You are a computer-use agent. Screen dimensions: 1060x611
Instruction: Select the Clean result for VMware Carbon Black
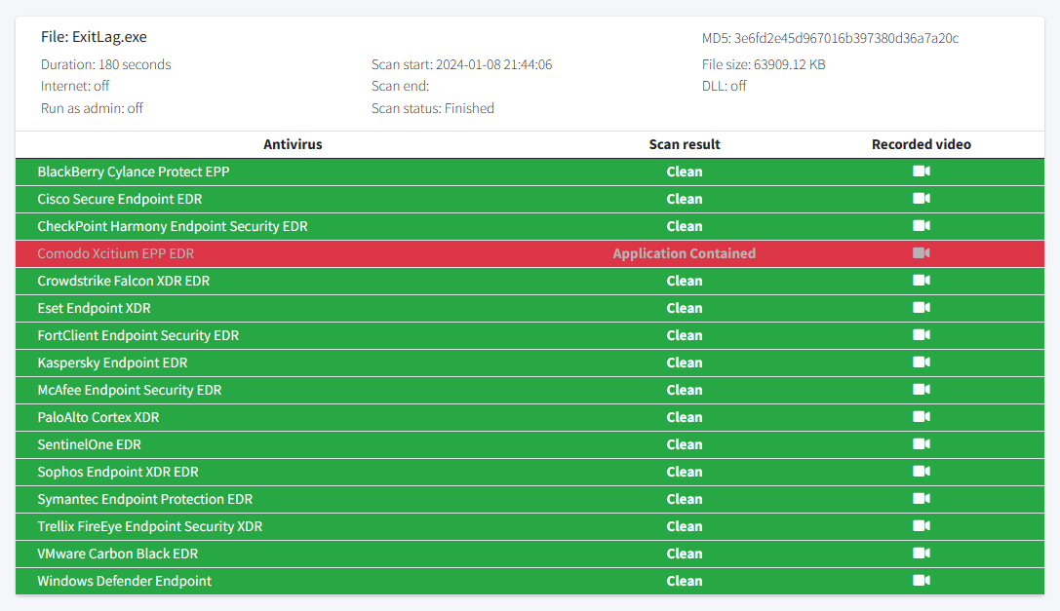(x=685, y=554)
